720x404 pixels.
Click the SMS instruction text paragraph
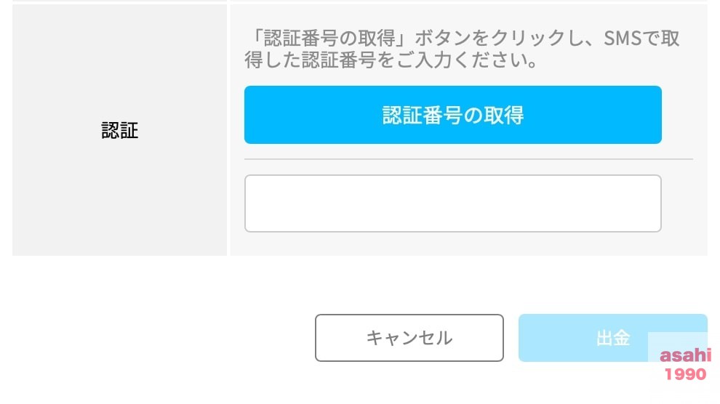tap(462, 49)
